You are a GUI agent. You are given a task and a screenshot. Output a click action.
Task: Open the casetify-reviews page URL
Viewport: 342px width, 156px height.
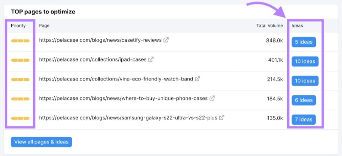tap(100, 40)
